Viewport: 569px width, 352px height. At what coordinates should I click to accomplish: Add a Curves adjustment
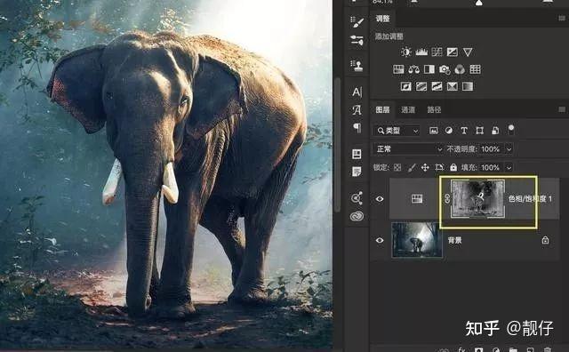click(x=437, y=52)
